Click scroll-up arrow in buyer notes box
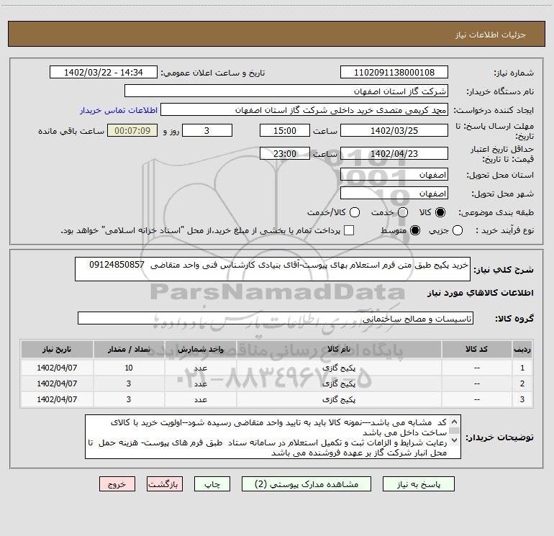554x536 pixels. pyautogui.click(x=455, y=422)
